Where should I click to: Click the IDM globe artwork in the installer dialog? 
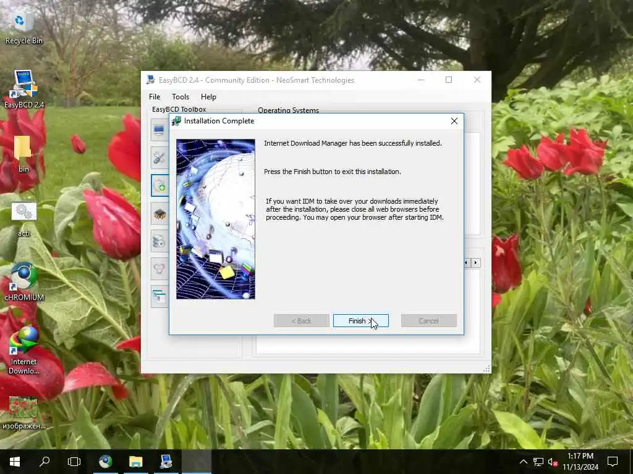[216, 219]
